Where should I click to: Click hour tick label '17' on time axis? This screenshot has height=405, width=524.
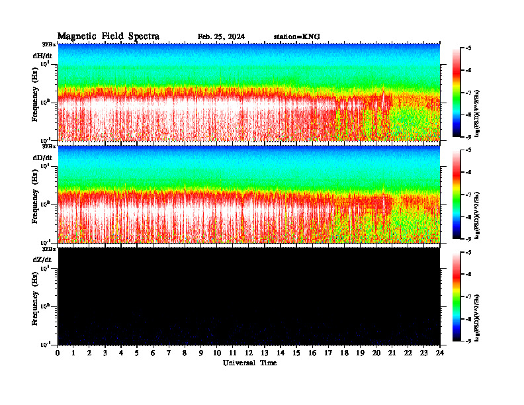point(328,353)
